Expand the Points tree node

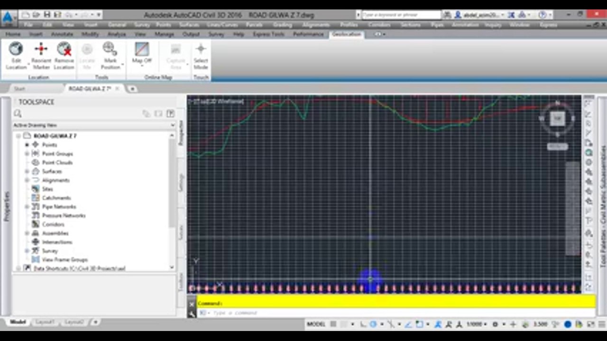tap(27, 144)
